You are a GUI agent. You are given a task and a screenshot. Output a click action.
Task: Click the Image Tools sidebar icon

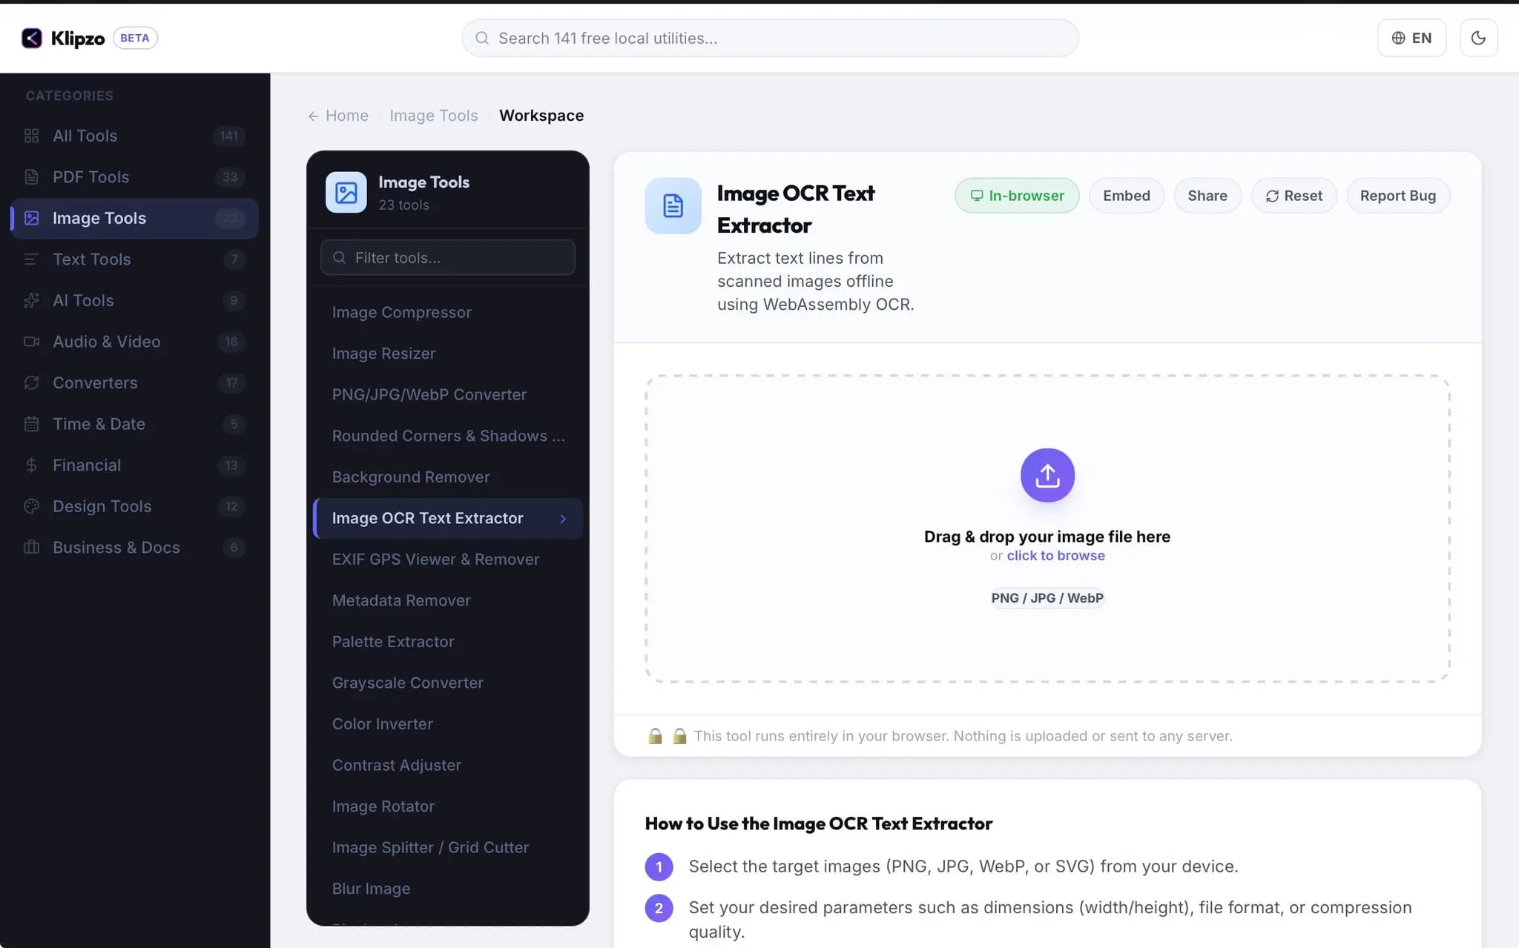(31, 218)
